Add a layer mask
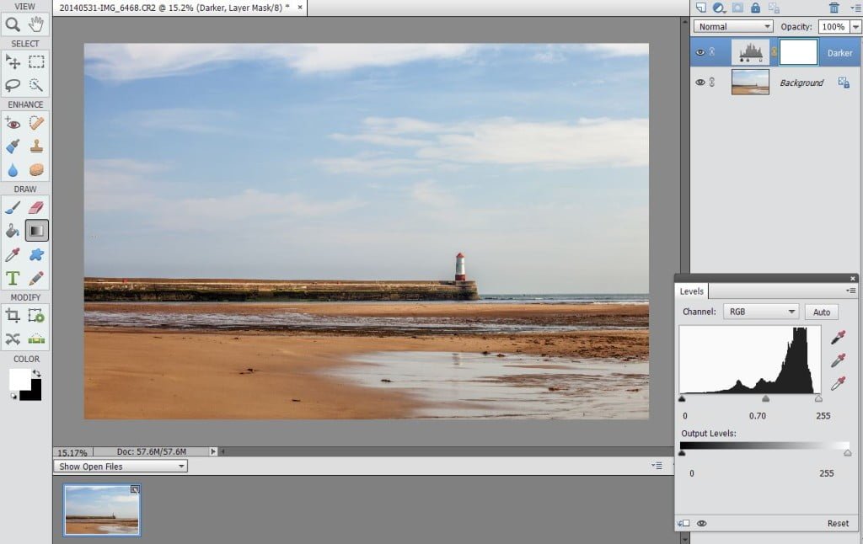This screenshot has height=544, width=863. (737, 8)
